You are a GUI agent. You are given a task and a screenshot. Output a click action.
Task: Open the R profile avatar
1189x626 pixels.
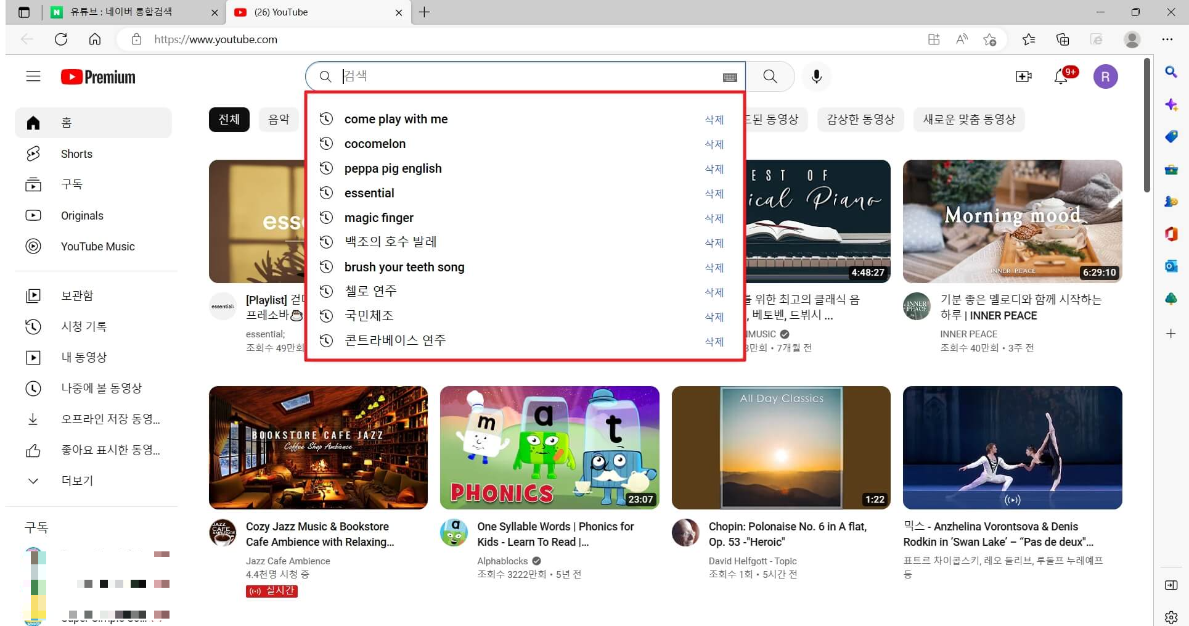click(x=1106, y=76)
